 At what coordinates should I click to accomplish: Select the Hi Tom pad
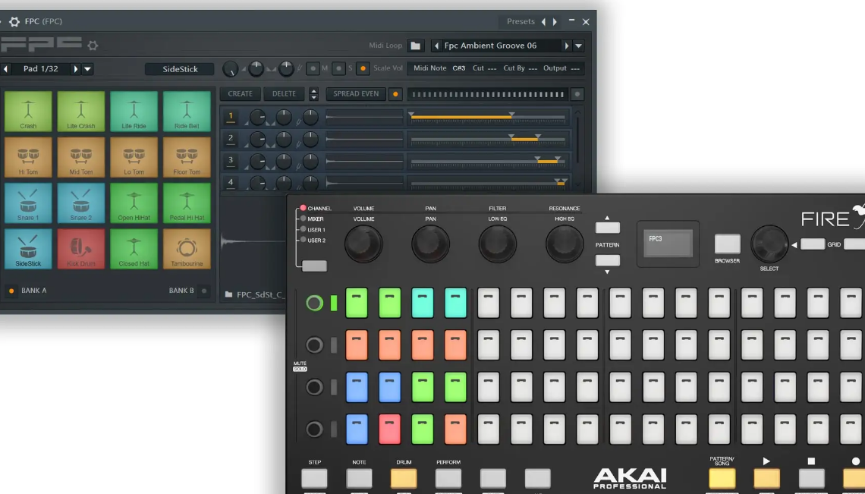coord(28,157)
